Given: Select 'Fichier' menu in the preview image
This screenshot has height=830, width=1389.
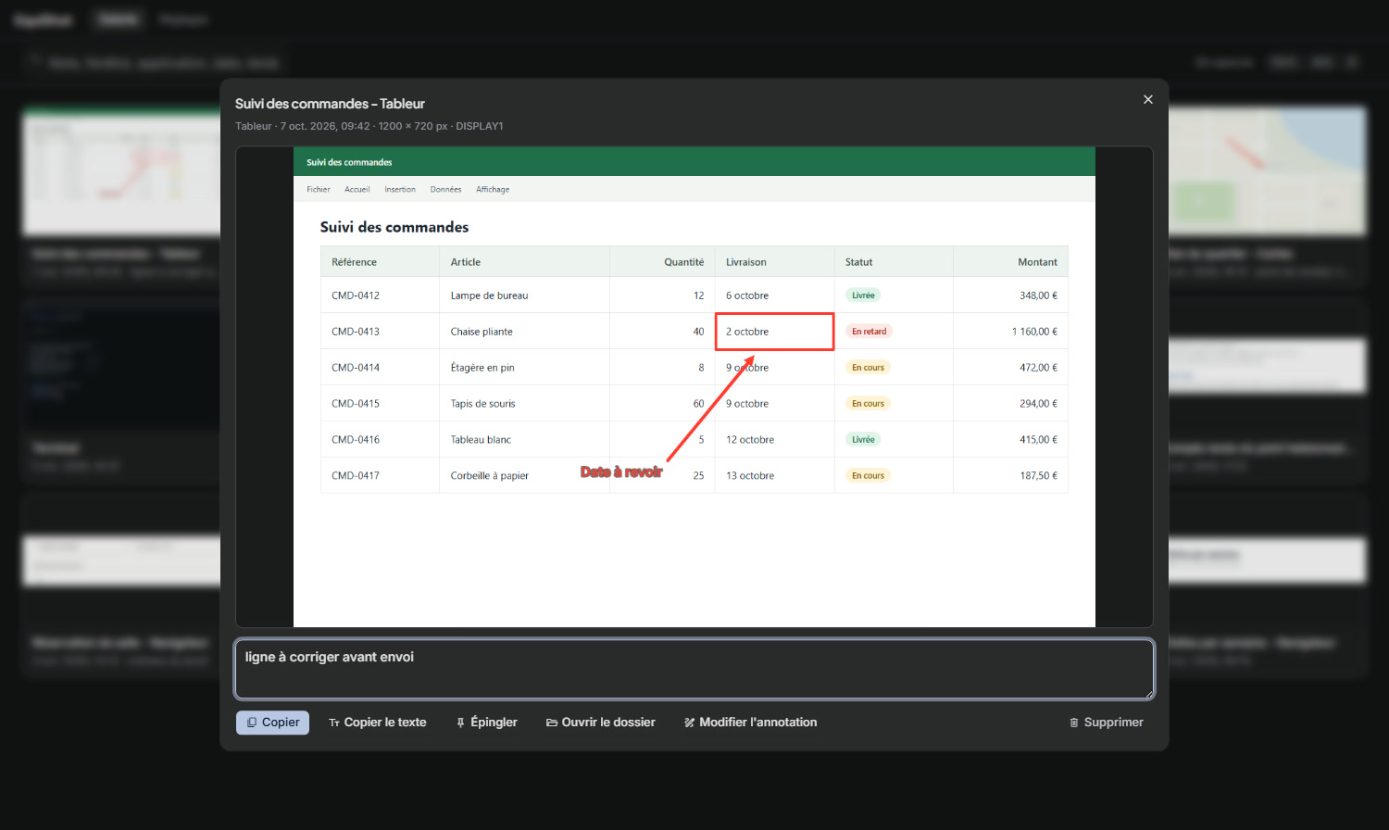Looking at the screenshot, I should click(x=319, y=189).
